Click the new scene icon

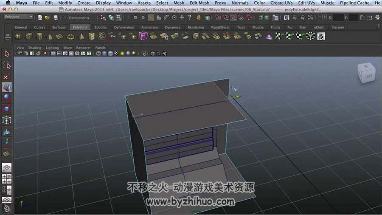[40, 18]
